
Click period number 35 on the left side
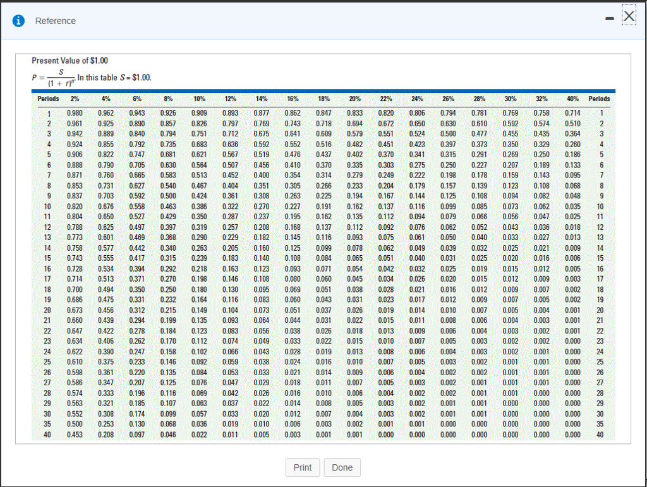(47, 424)
